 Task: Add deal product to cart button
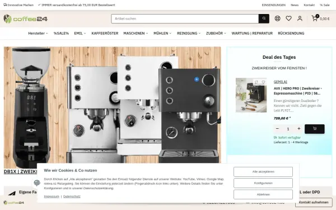[315, 129]
